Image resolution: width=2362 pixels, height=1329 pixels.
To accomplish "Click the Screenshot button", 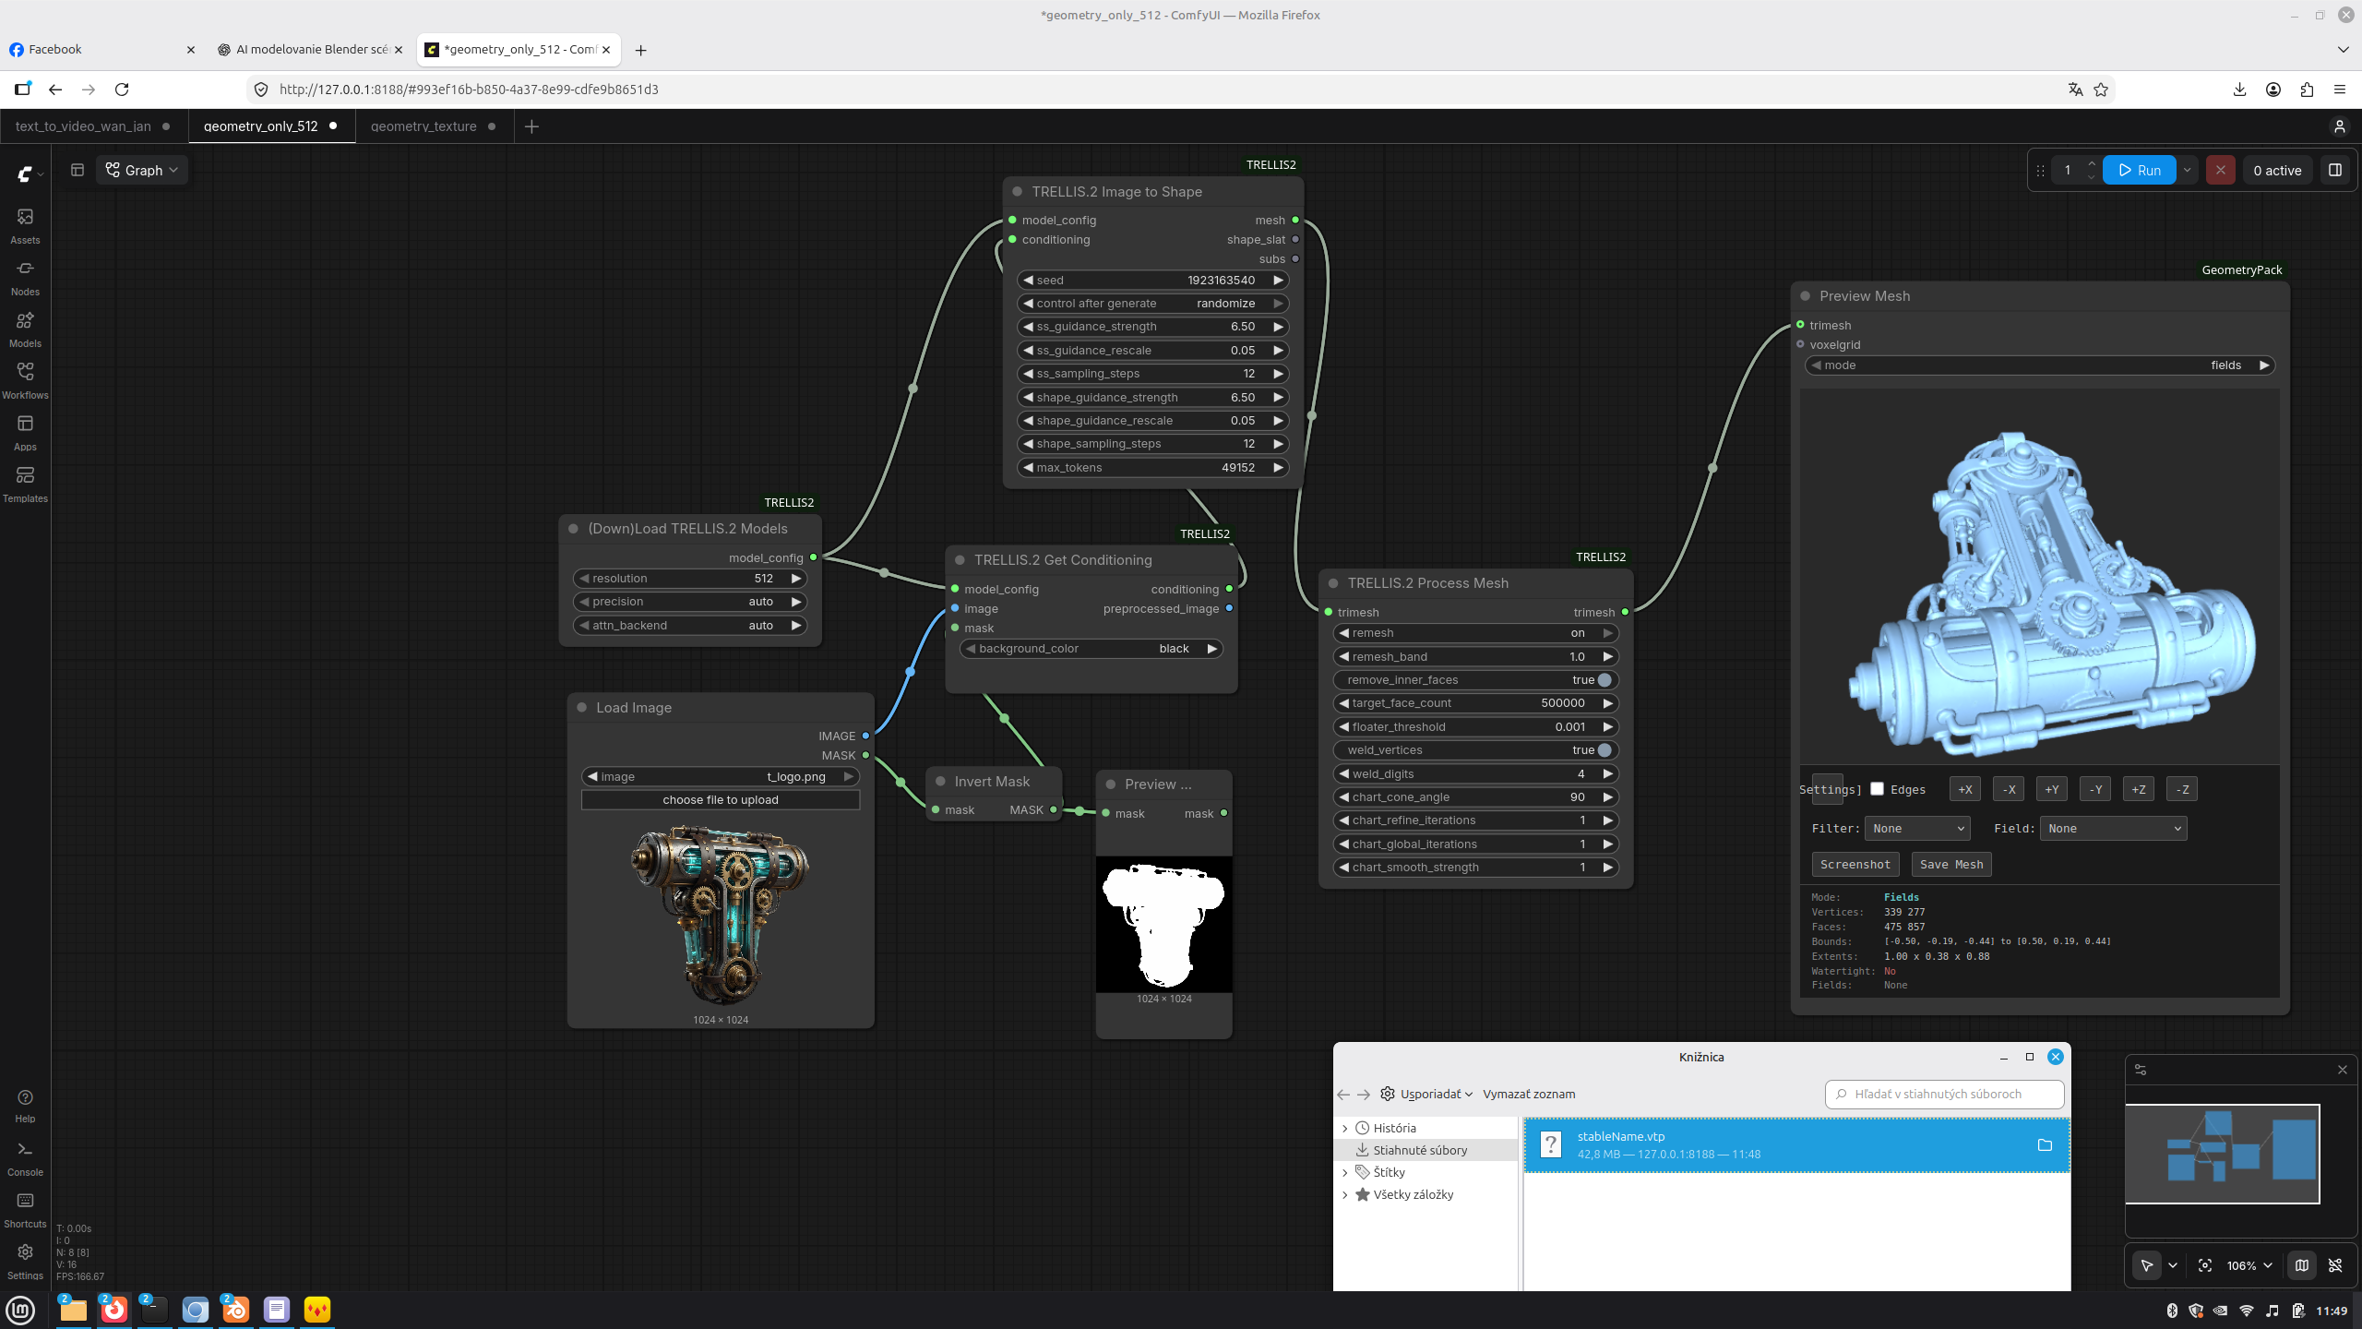I will tap(1855, 865).
